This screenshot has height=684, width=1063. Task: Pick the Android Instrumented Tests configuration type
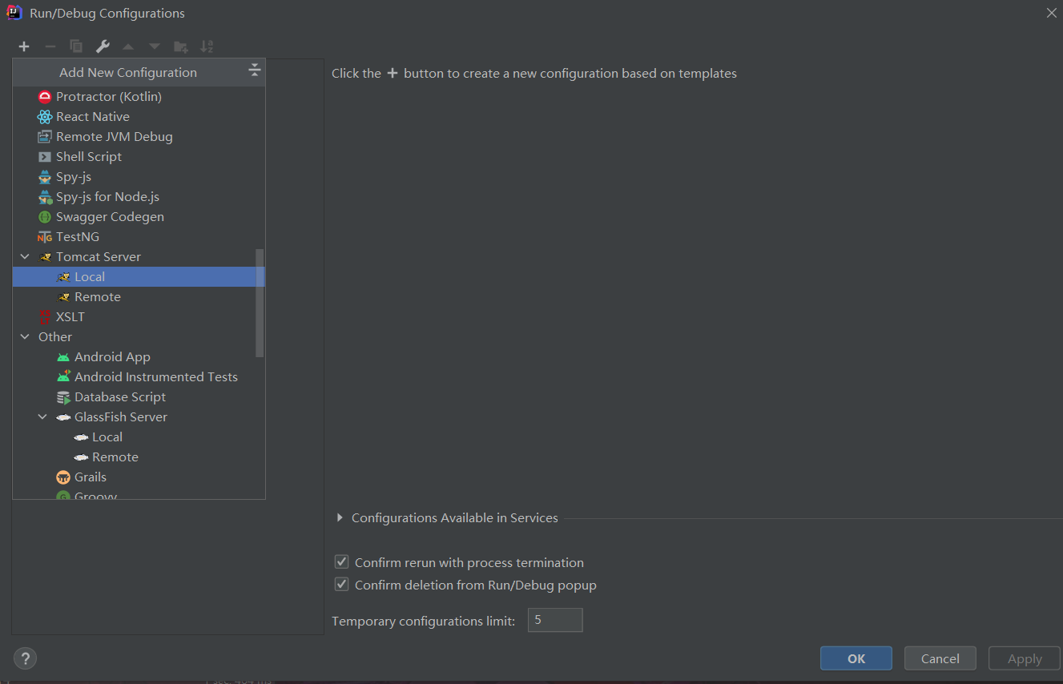coord(139,376)
